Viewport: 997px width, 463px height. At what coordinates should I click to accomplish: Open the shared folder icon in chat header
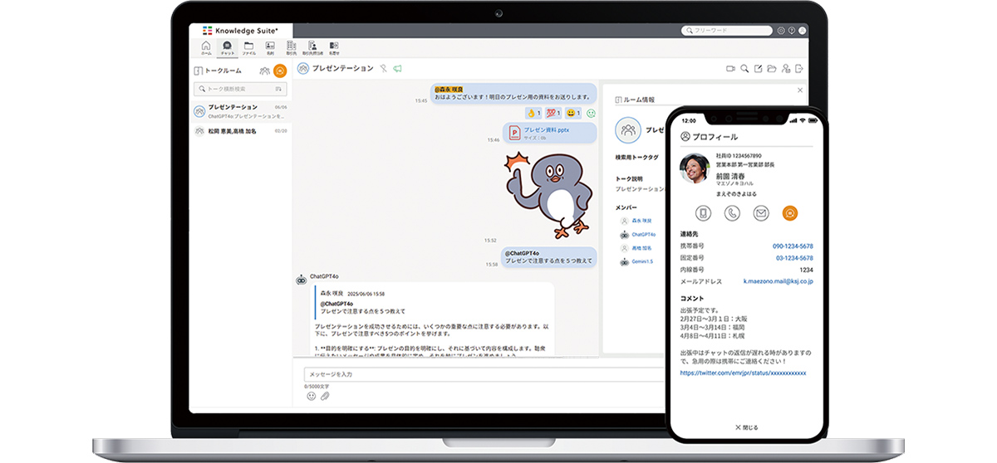pyautogui.click(x=772, y=69)
